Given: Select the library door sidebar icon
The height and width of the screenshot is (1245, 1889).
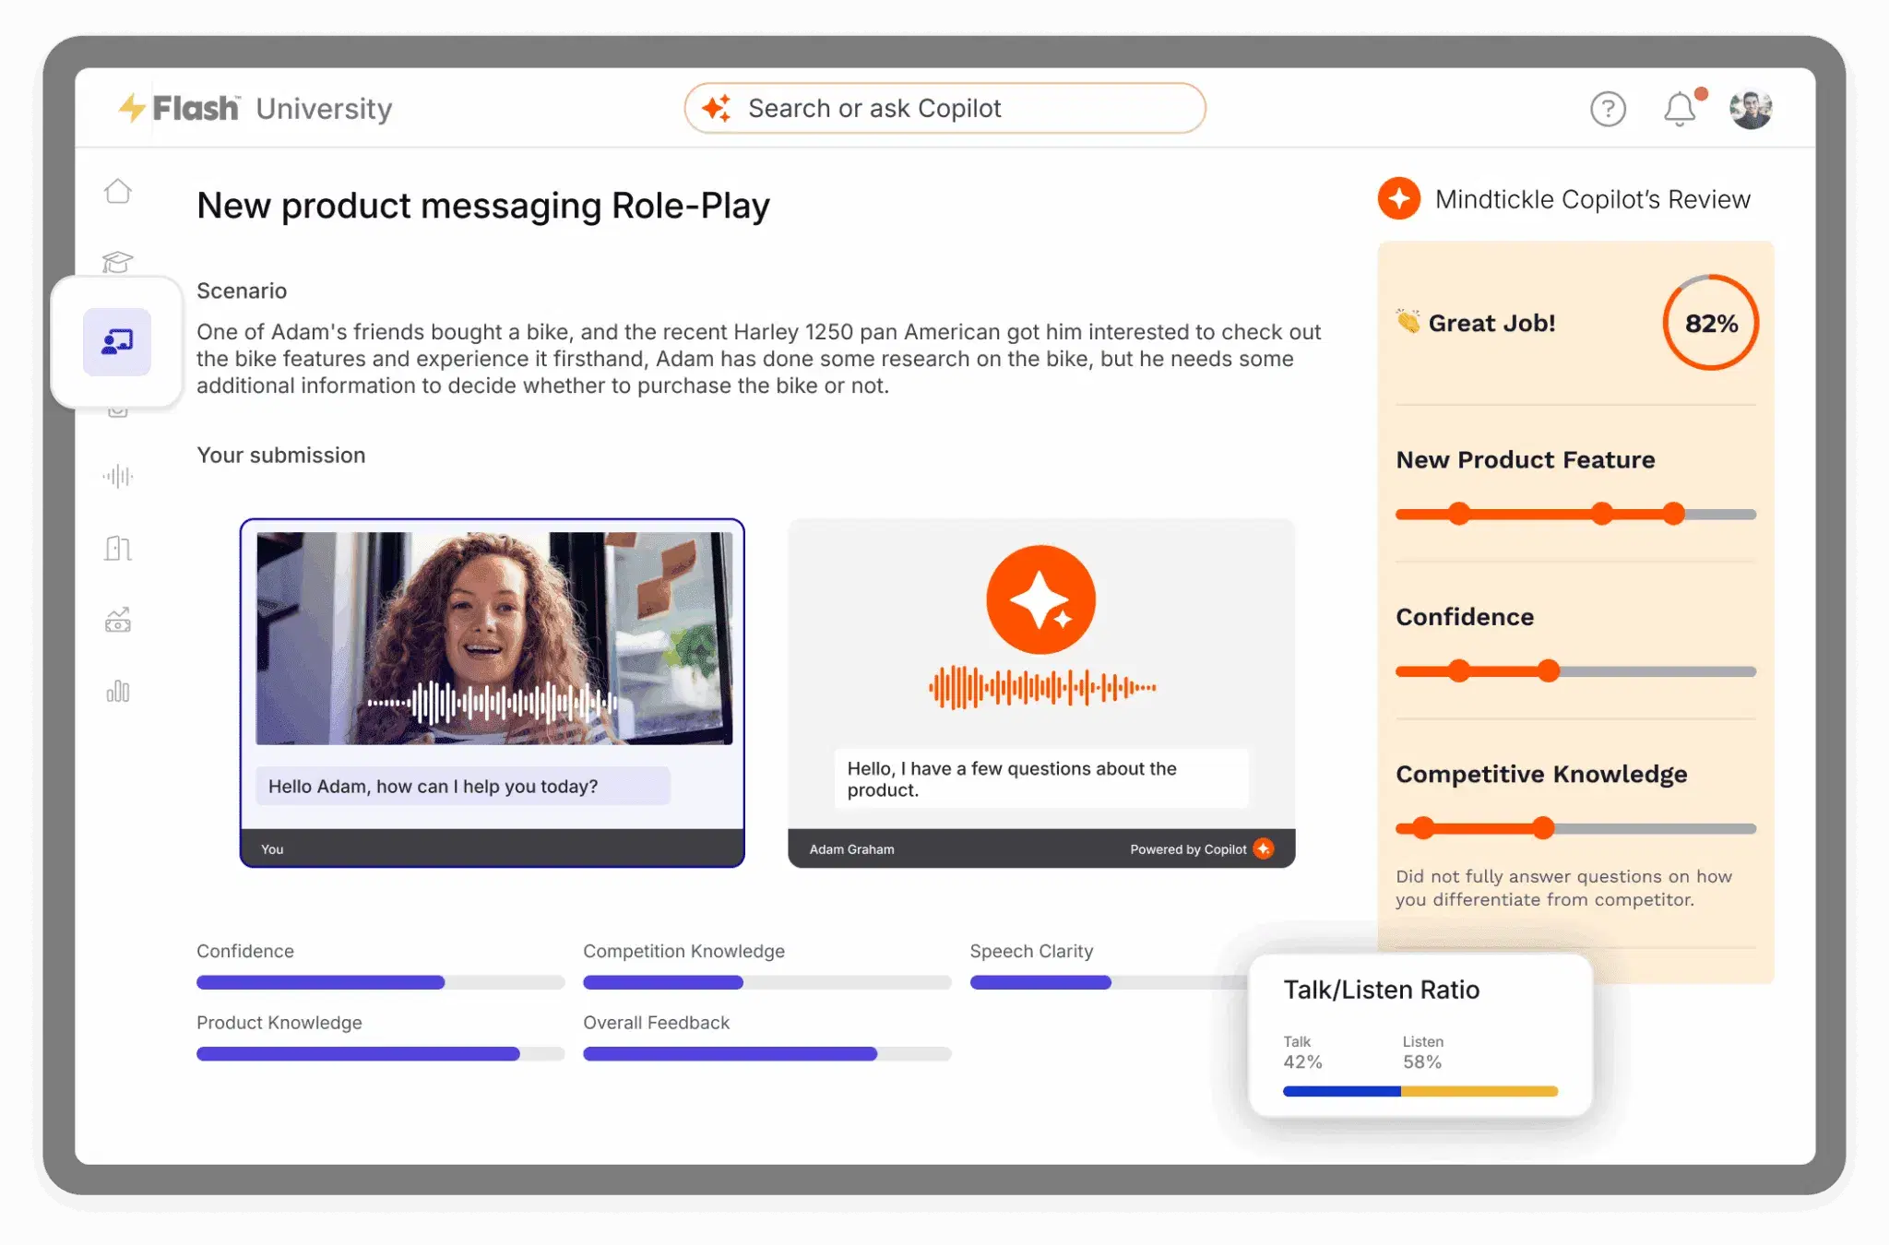Looking at the screenshot, I should 118,548.
